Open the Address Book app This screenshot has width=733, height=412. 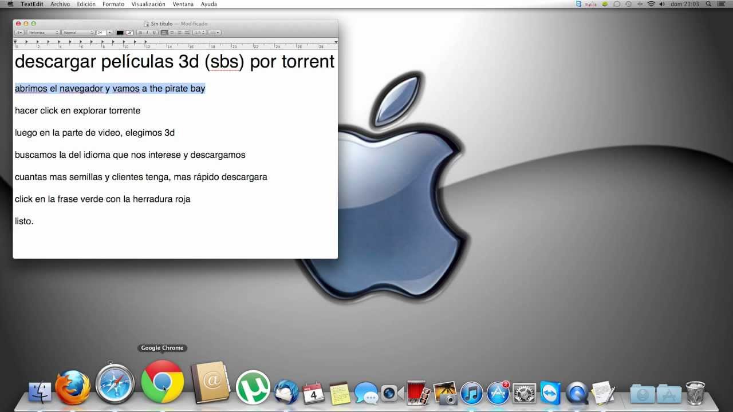tap(210, 383)
